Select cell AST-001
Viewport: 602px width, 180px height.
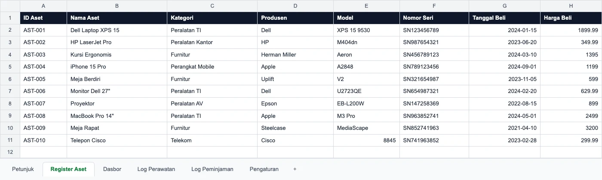click(43, 30)
